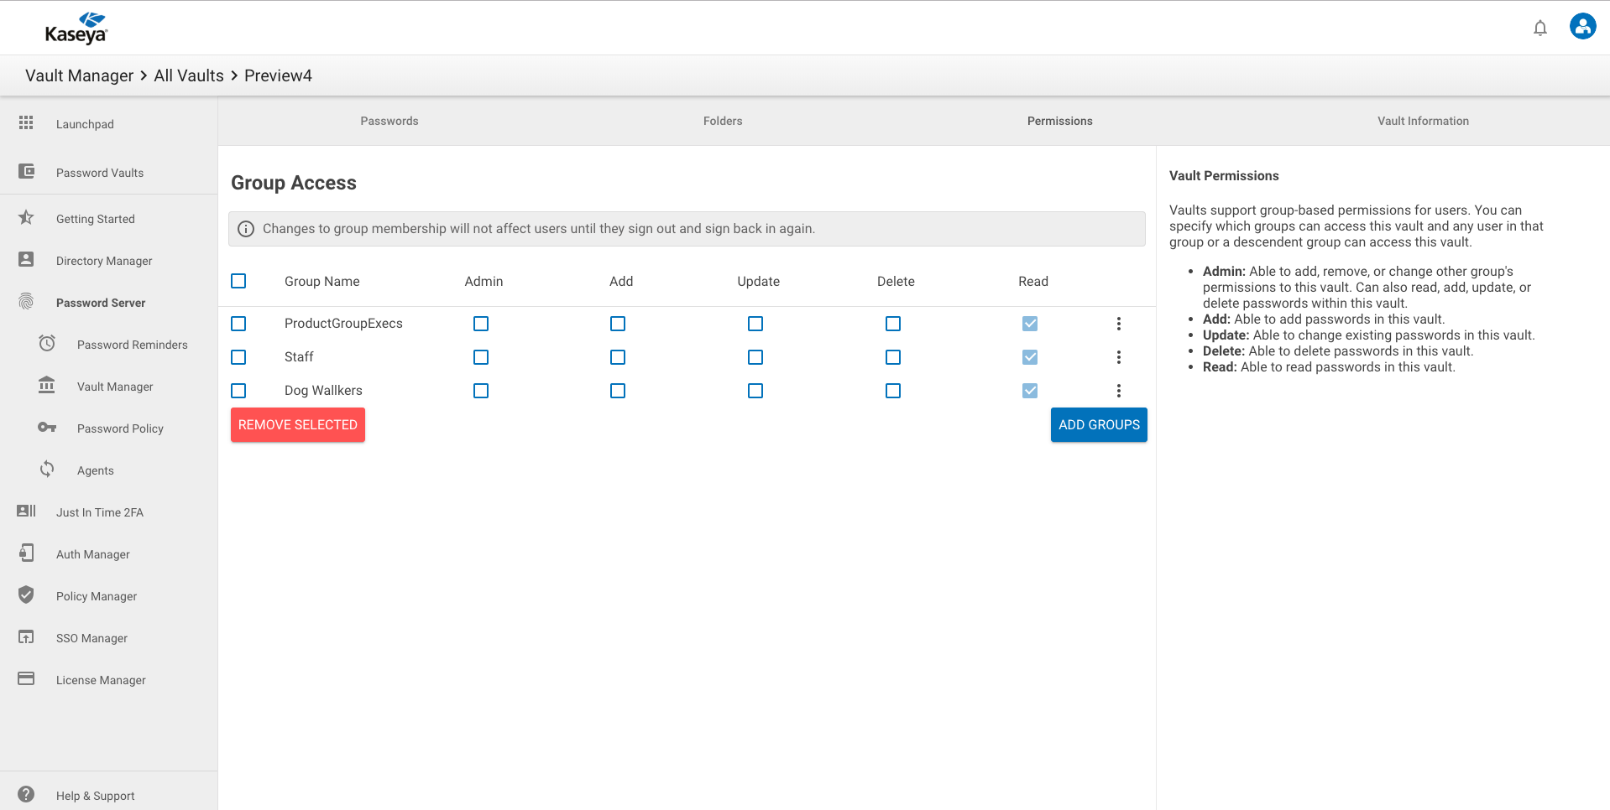The image size is (1610, 810).
Task: Open Getting Started menu item
Action: (96, 219)
